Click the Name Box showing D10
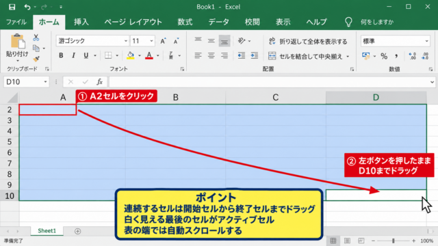 point(26,82)
